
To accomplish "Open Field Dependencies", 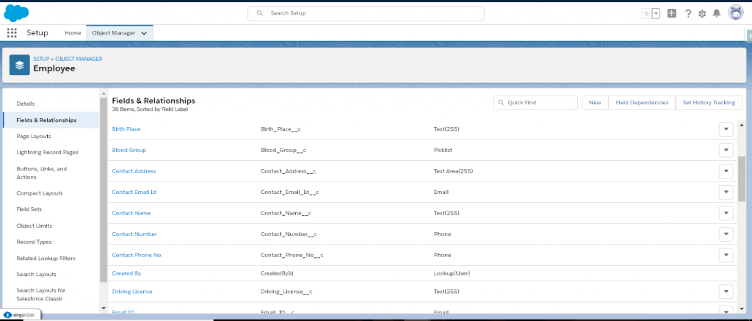I will (x=642, y=103).
